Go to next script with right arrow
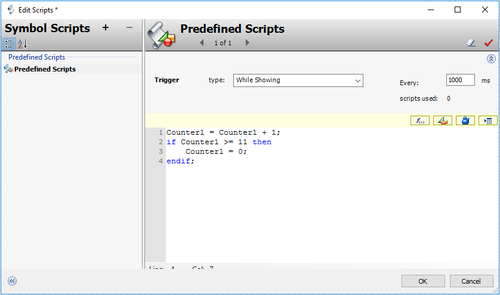Viewport: 500px width, 295px height. tap(247, 43)
